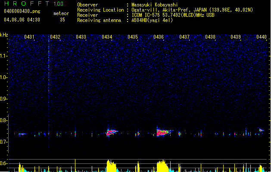Image resolution: width=271 pixels, height=172 pixels.
Task: Click the 0436 time marker
Action: click(159, 37)
